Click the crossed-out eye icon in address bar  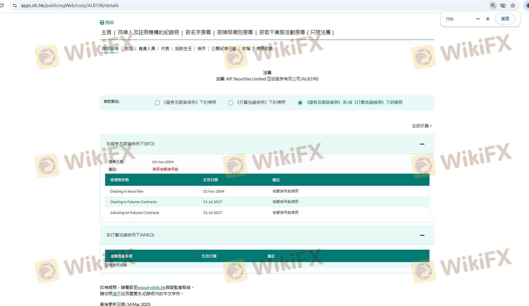point(503,6)
